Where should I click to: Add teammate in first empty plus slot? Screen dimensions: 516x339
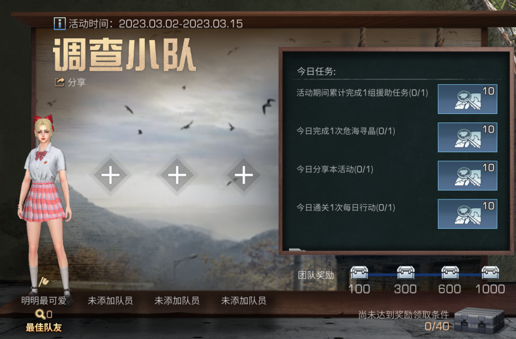110,175
